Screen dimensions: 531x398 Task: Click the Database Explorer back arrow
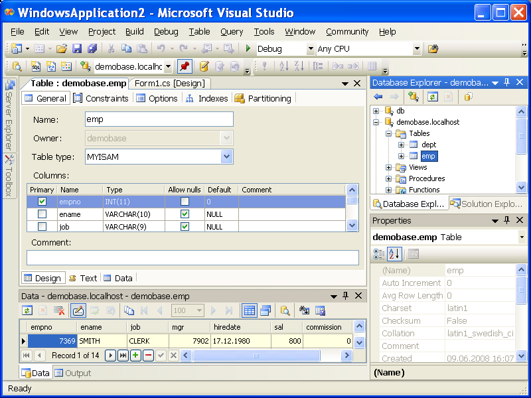[x=378, y=97]
